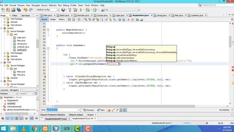
Task: Click the Build Project hammer icon
Action: (70, 10)
